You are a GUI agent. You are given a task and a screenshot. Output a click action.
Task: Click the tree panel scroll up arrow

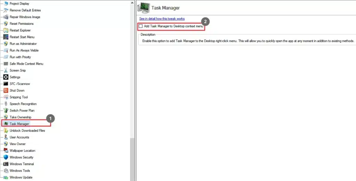[132, 2]
